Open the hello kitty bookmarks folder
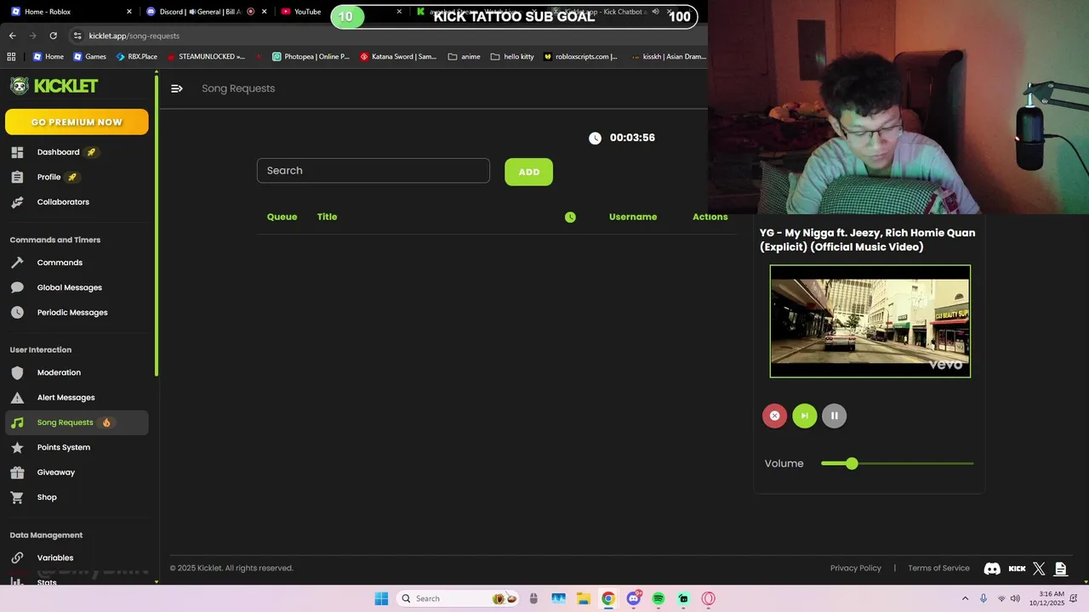Screen dimensions: 1089x612 (x=512, y=57)
